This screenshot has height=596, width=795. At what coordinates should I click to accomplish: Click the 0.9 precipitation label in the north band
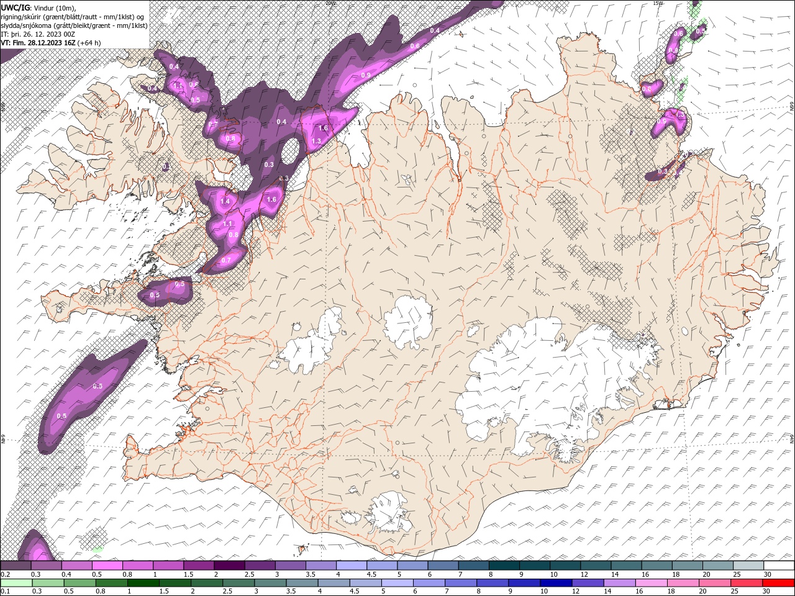click(x=366, y=75)
